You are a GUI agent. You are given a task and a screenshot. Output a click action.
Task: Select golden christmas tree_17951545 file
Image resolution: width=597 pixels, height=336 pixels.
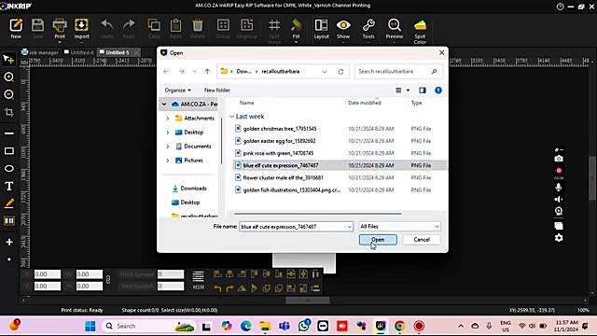pos(280,129)
